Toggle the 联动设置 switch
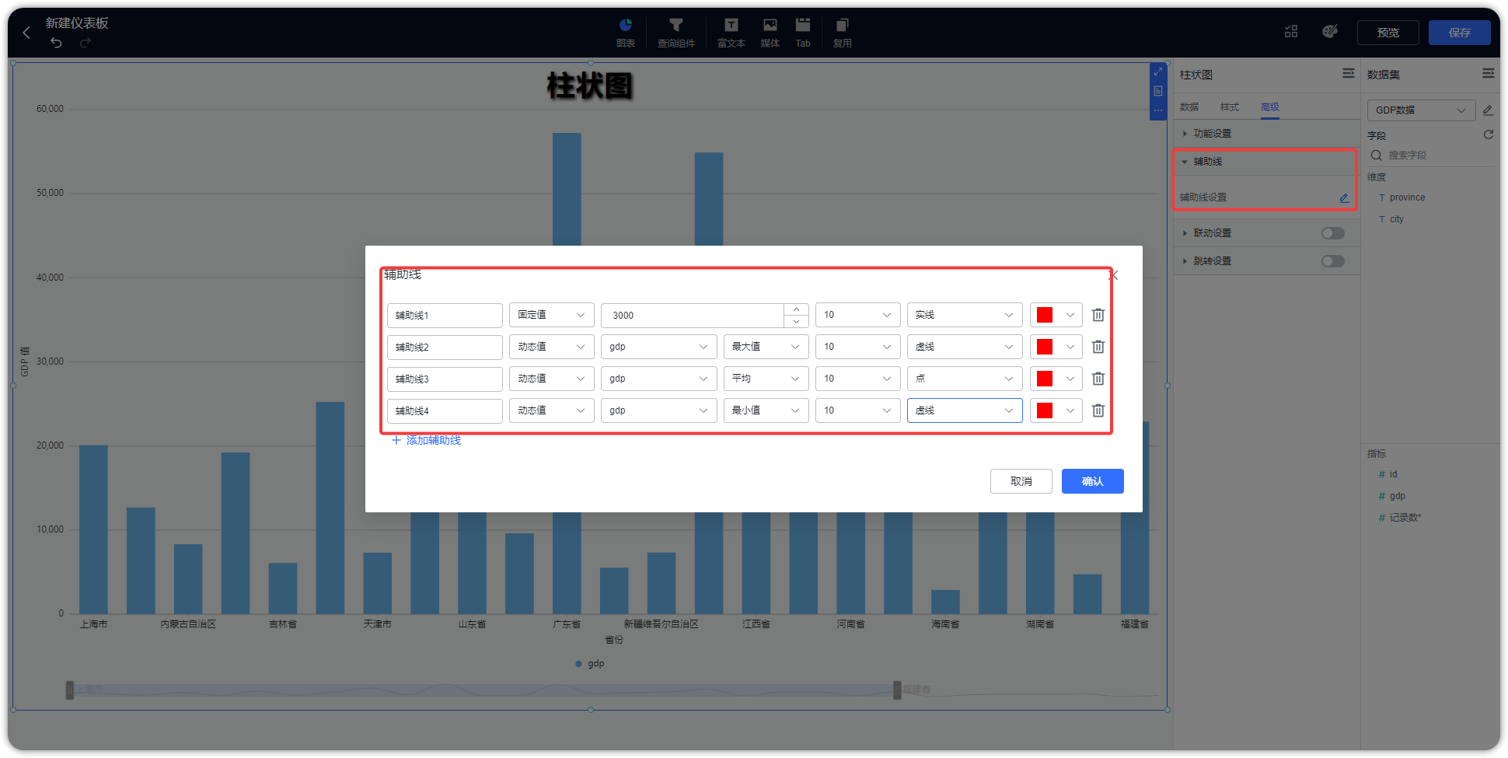Viewport: 1508px width, 758px height. (x=1333, y=233)
